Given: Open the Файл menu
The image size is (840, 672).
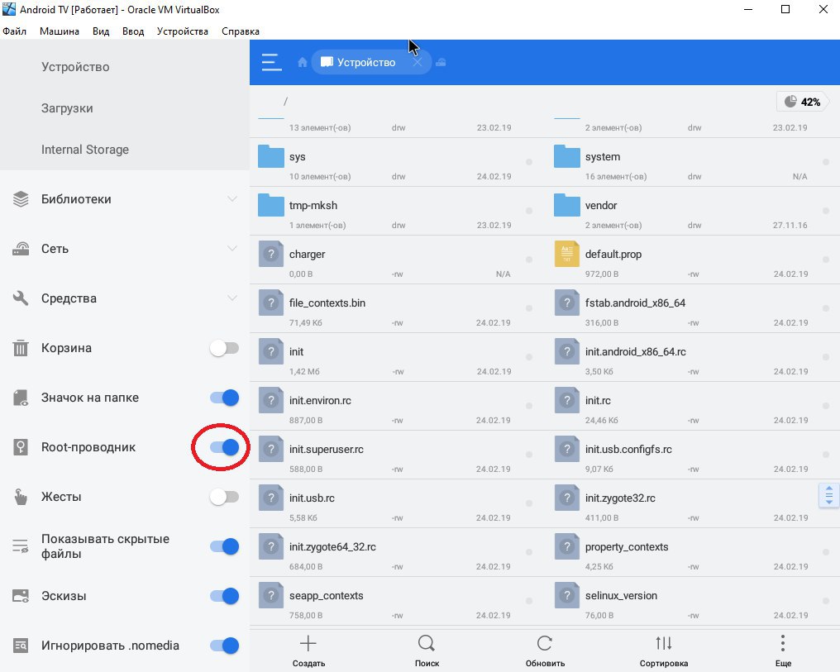Looking at the screenshot, I should [14, 31].
